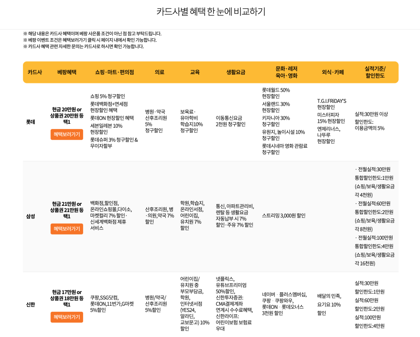420x337 pixels.
Task: Click the 롯데 card company name
Action: tap(30, 122)
